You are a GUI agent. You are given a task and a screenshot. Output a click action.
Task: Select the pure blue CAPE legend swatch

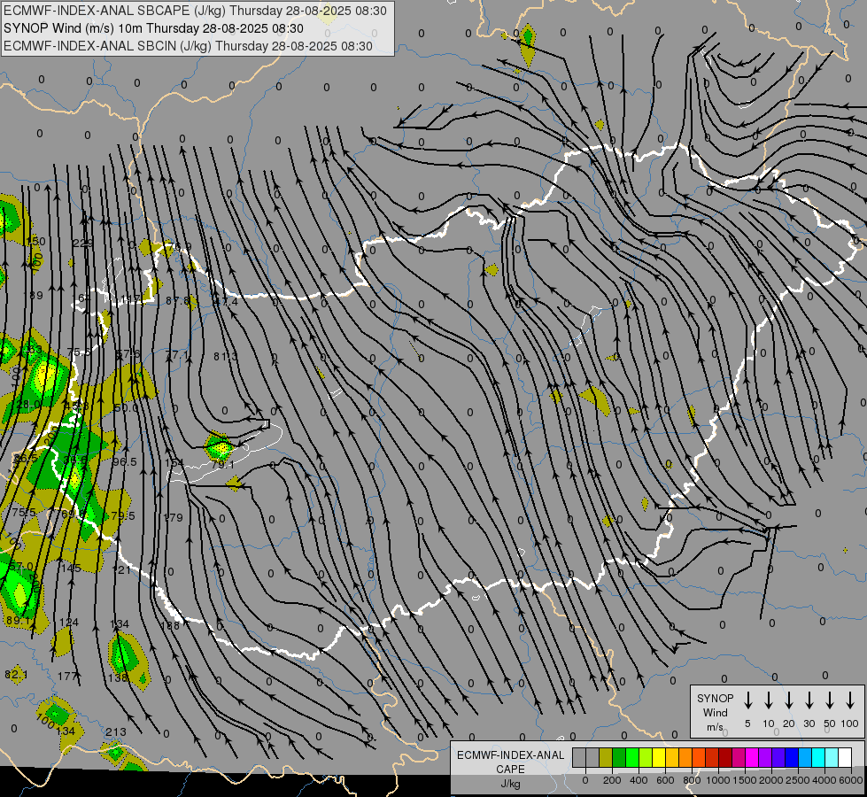point(791,757)
